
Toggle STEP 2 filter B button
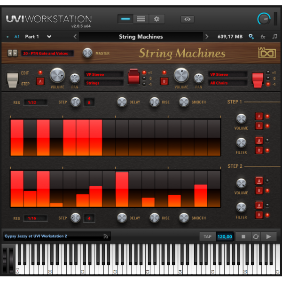pyautogui.click(x=259, y=215)
